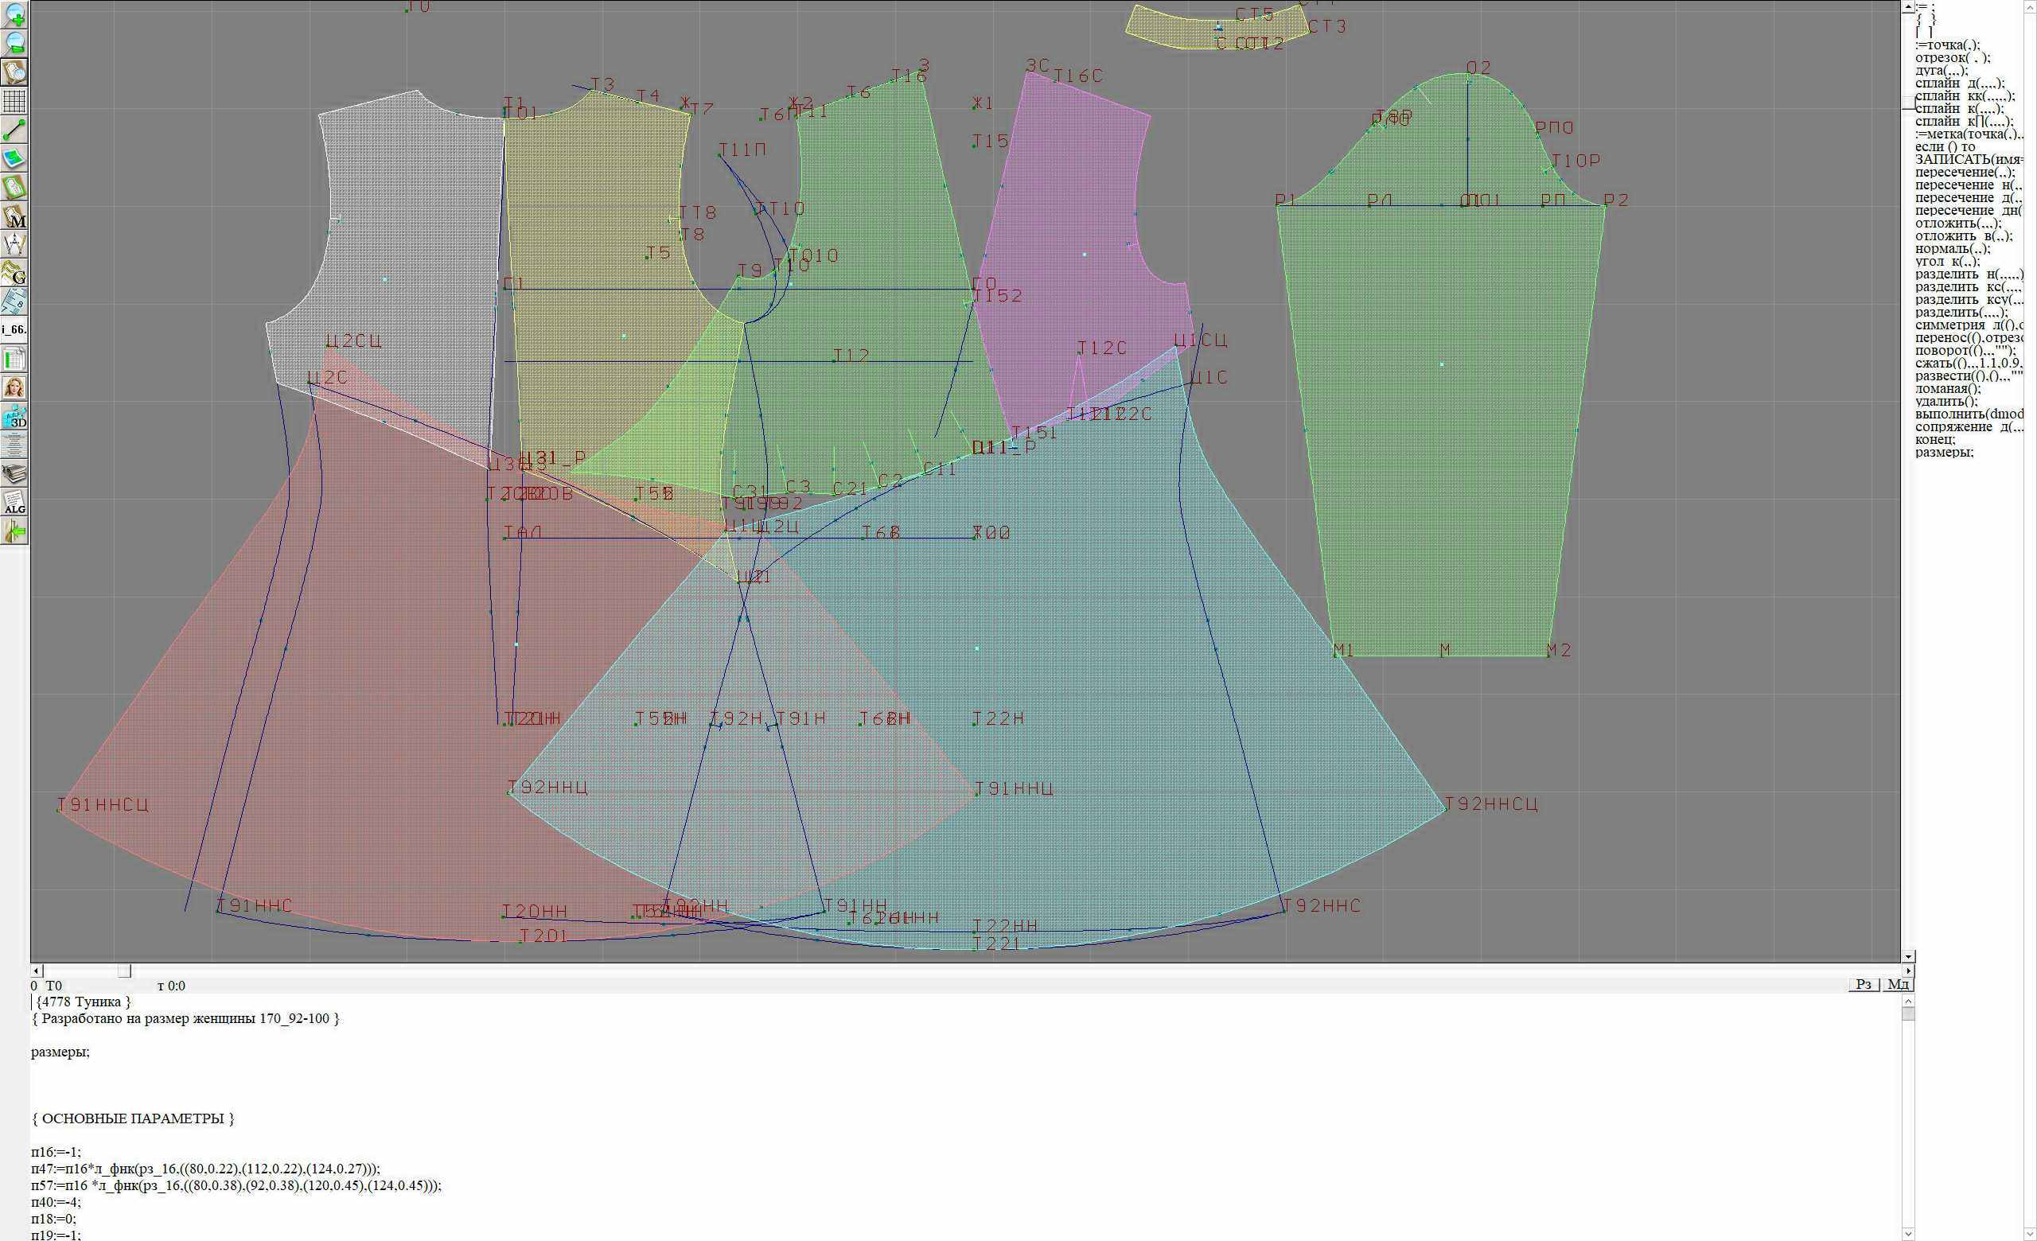The image size is (2037, 1241).
Task: Open the ALG algorithm document icon
Action: (14, 502)
